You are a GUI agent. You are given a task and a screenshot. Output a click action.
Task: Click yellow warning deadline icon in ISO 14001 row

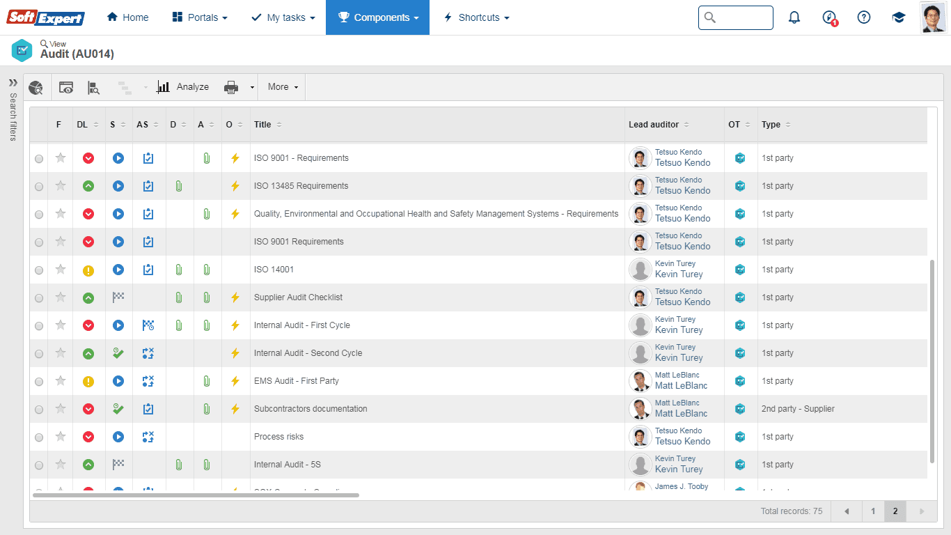click(88, 270)
